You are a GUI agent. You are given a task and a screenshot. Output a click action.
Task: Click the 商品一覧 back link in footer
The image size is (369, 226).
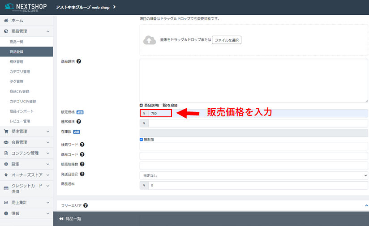tap(70, 219)
